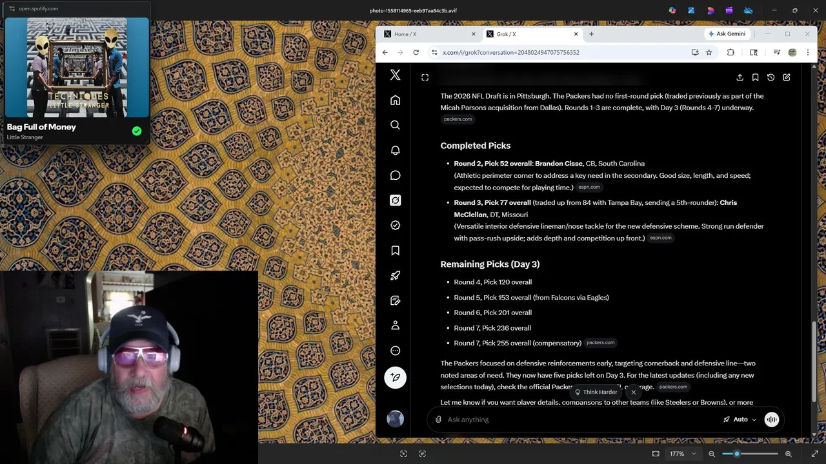Screen dimensions: 826x464
Task: Open Chrome extensions puzzle icon
Action: coord(730,52)
